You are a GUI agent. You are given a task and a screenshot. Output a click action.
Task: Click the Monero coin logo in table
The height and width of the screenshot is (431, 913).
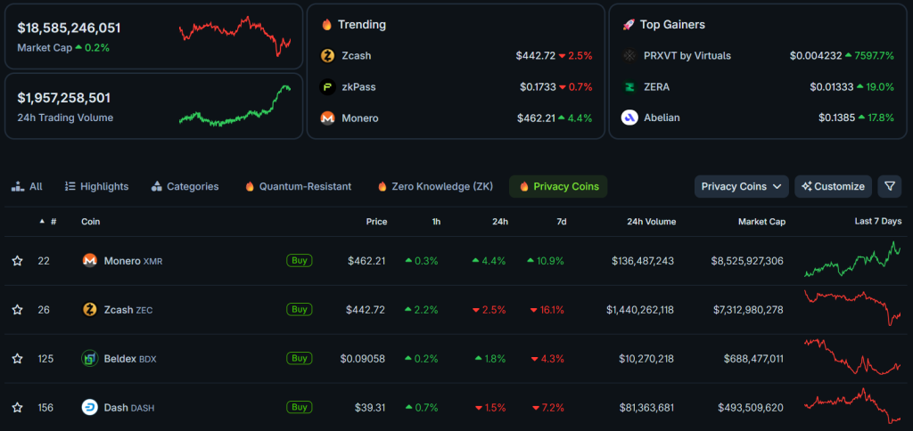click(x=89, y=261)
